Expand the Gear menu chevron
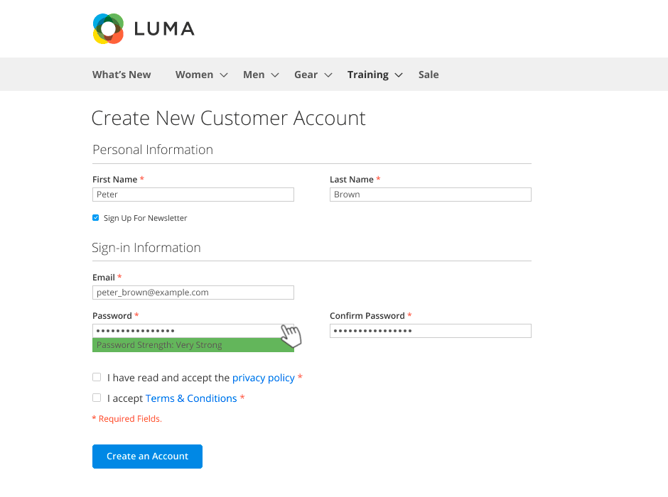This screenshot has height=497, width=668. (x=328, y=75)
